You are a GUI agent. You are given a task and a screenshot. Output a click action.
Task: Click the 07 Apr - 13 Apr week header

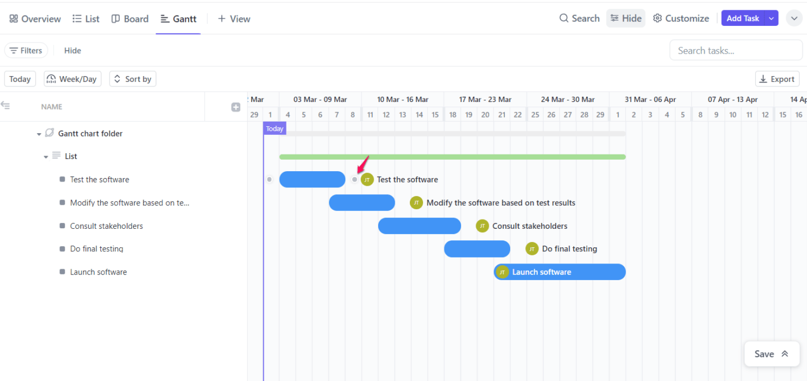733,99
